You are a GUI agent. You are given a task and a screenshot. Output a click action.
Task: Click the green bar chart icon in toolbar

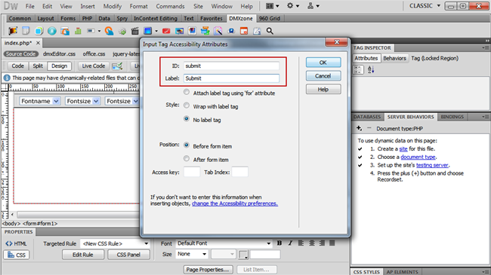pos(78,31)
